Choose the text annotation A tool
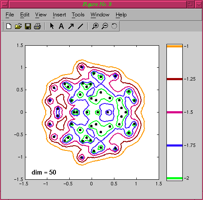The height and width of the screenshot is (200, 203). (x=62, y=26)
